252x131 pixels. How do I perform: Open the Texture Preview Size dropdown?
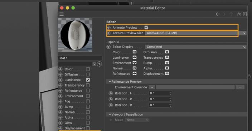click(x=195, y=33)
